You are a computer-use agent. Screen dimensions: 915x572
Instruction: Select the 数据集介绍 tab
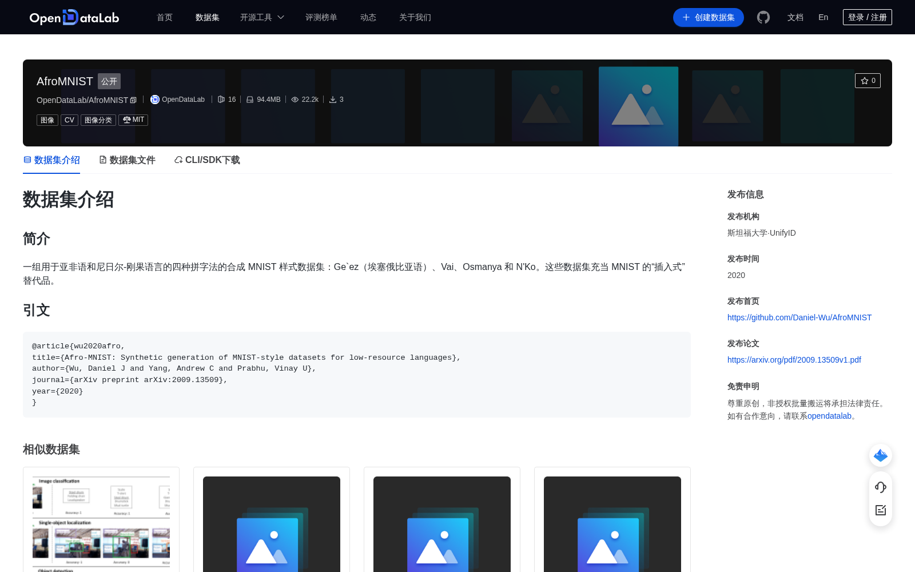pos(51,160)
